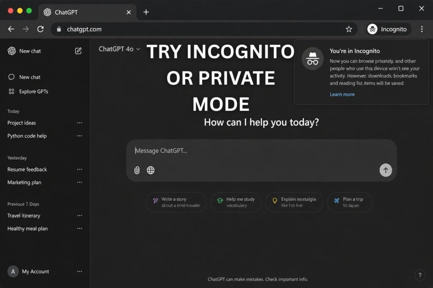This screenshot has height=288, width=433.
Task: Close the ChatGPT browser tab
Action: [x=129, y=12]
